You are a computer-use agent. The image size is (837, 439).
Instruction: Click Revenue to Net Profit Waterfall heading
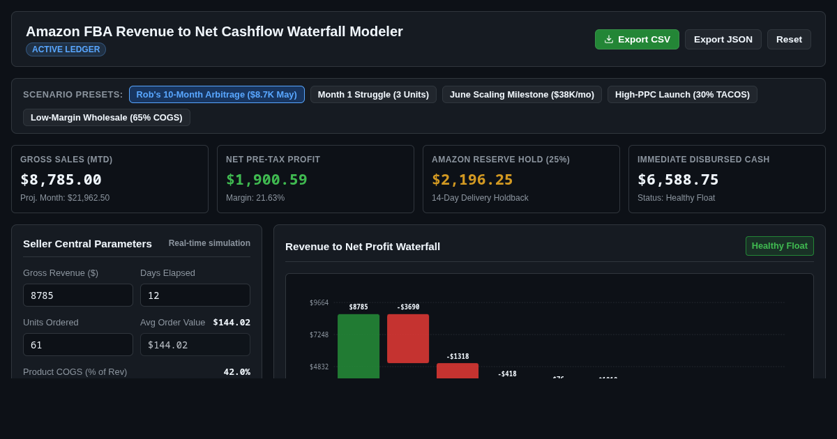tap(363, 246)
